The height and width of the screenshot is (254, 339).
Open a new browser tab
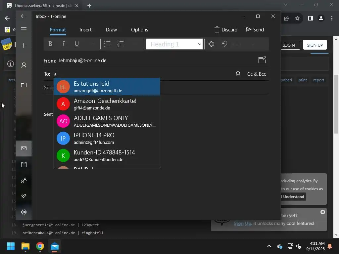(89, 6)
